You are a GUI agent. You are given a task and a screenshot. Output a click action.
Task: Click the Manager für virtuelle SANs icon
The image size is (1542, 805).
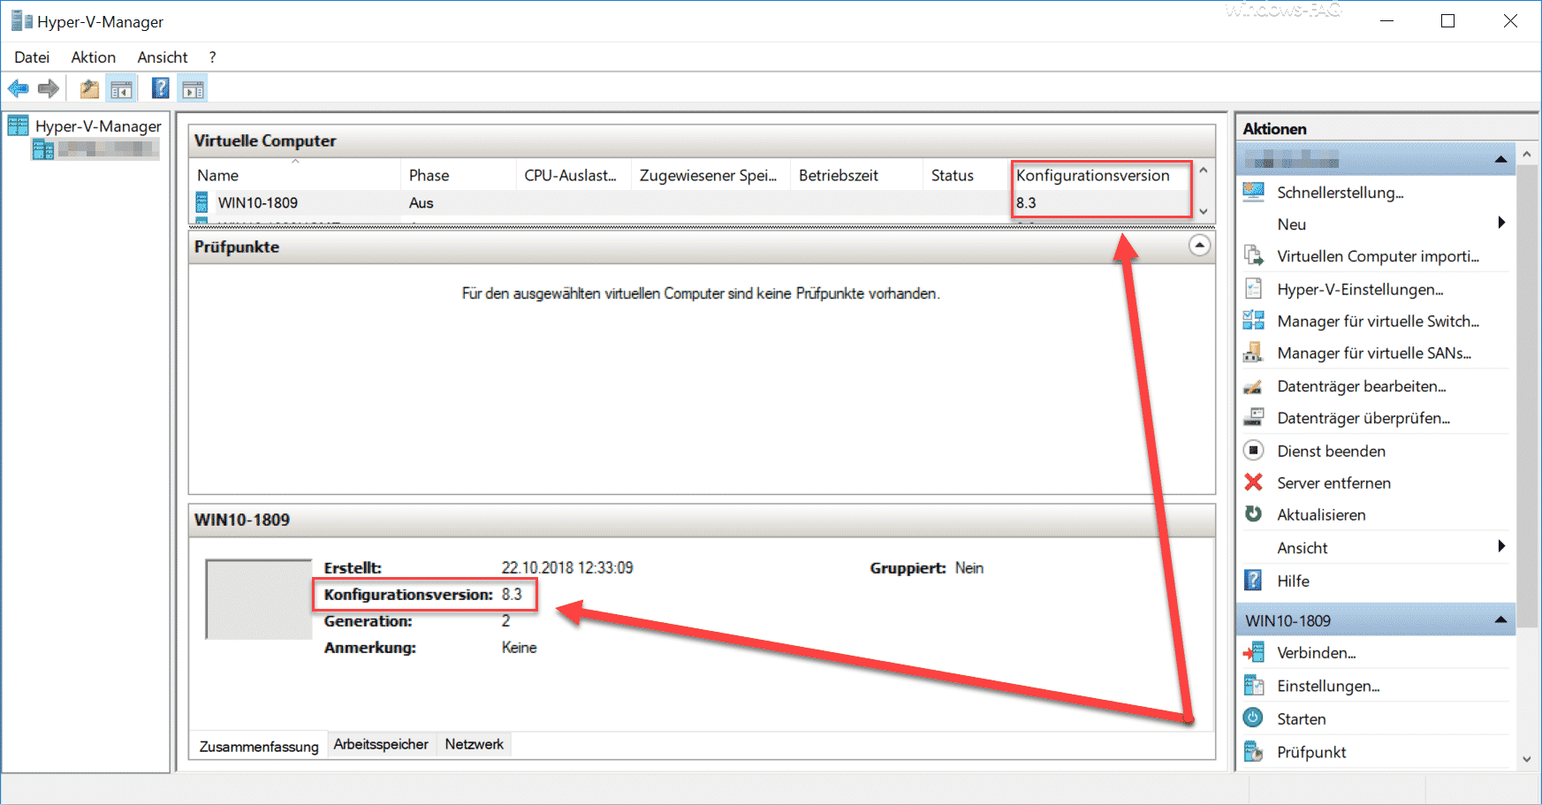click(x=1253, y=352)
